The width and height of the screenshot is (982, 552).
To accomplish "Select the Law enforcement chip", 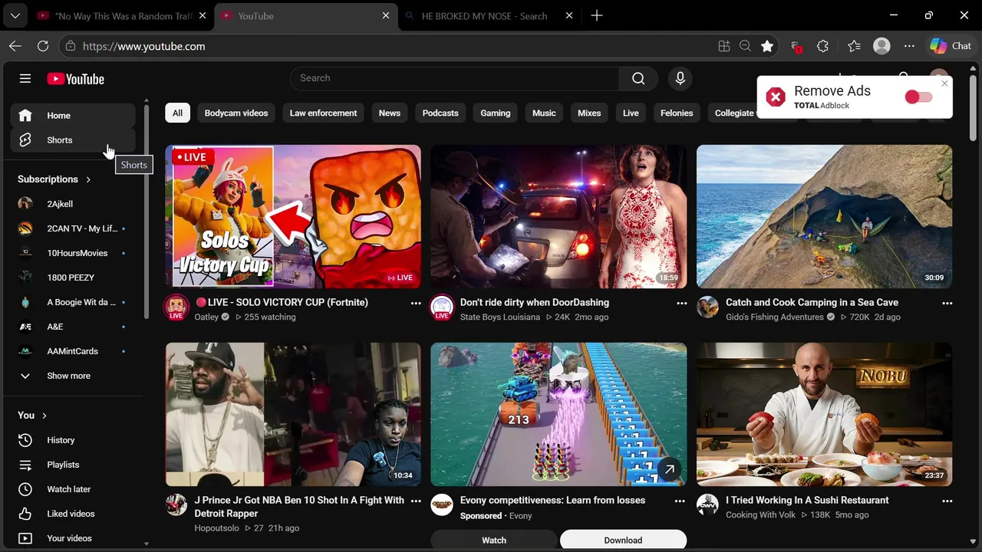I will (323, 113).
